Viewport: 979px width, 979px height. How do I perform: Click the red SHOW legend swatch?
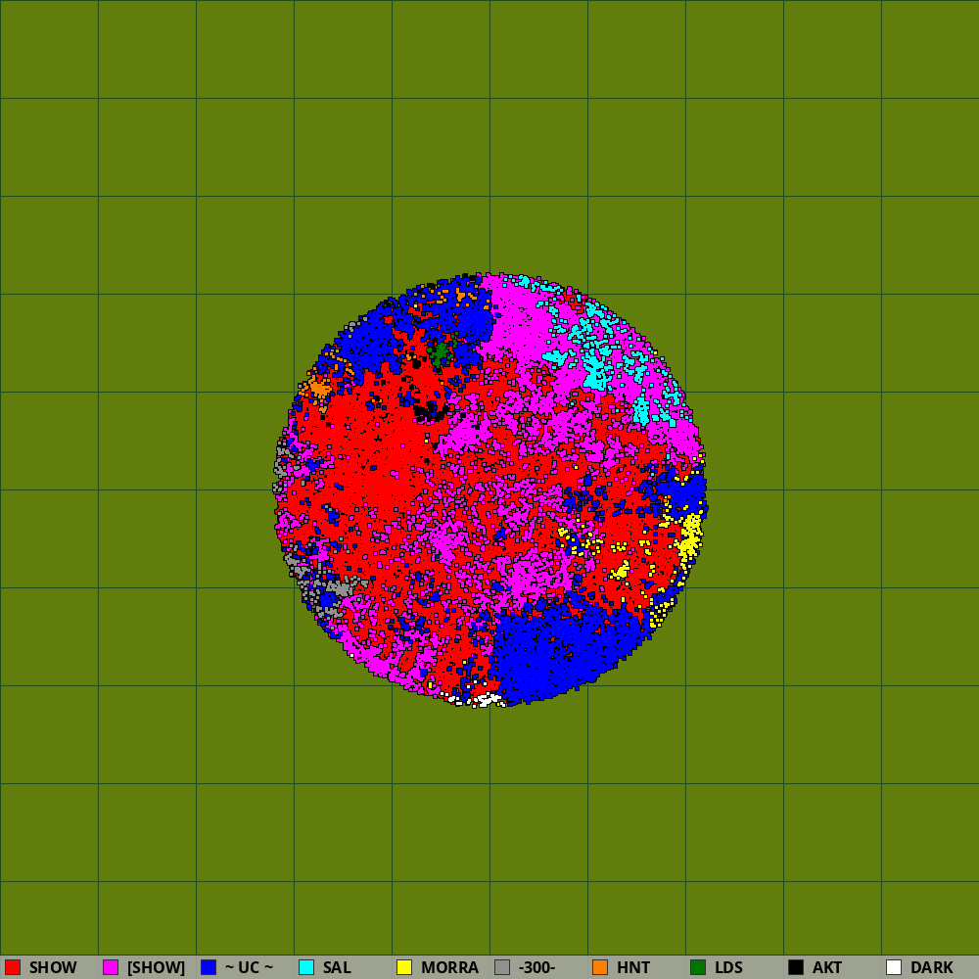(x=13, y=967)
